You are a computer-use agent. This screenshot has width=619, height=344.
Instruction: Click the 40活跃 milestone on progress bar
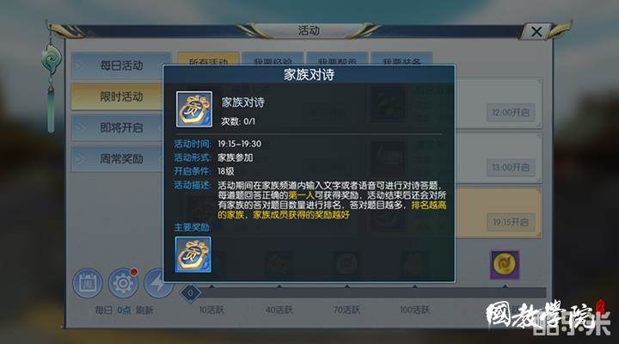click(x=279, y=310)
